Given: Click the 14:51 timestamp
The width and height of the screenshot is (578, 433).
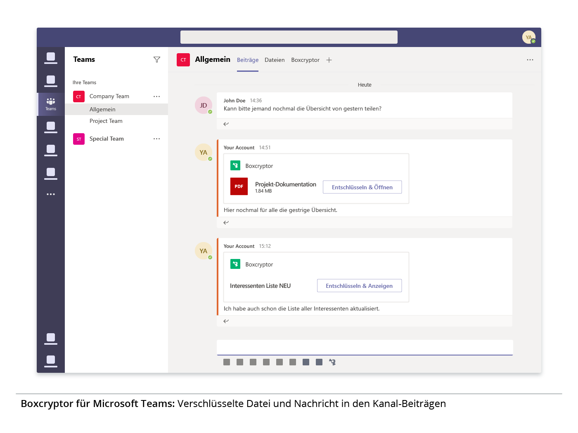Looking at the screenshot, I should [x=265, y=148].
